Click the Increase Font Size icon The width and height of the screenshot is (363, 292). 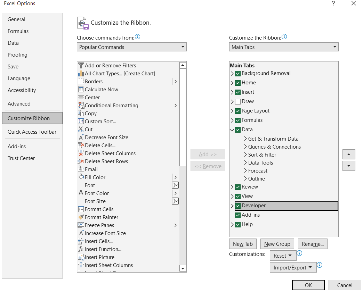pyautogui.click(x=81, y=233)
